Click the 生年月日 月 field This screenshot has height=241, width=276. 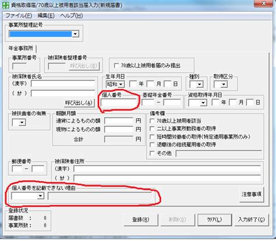(x=150, y=84)
